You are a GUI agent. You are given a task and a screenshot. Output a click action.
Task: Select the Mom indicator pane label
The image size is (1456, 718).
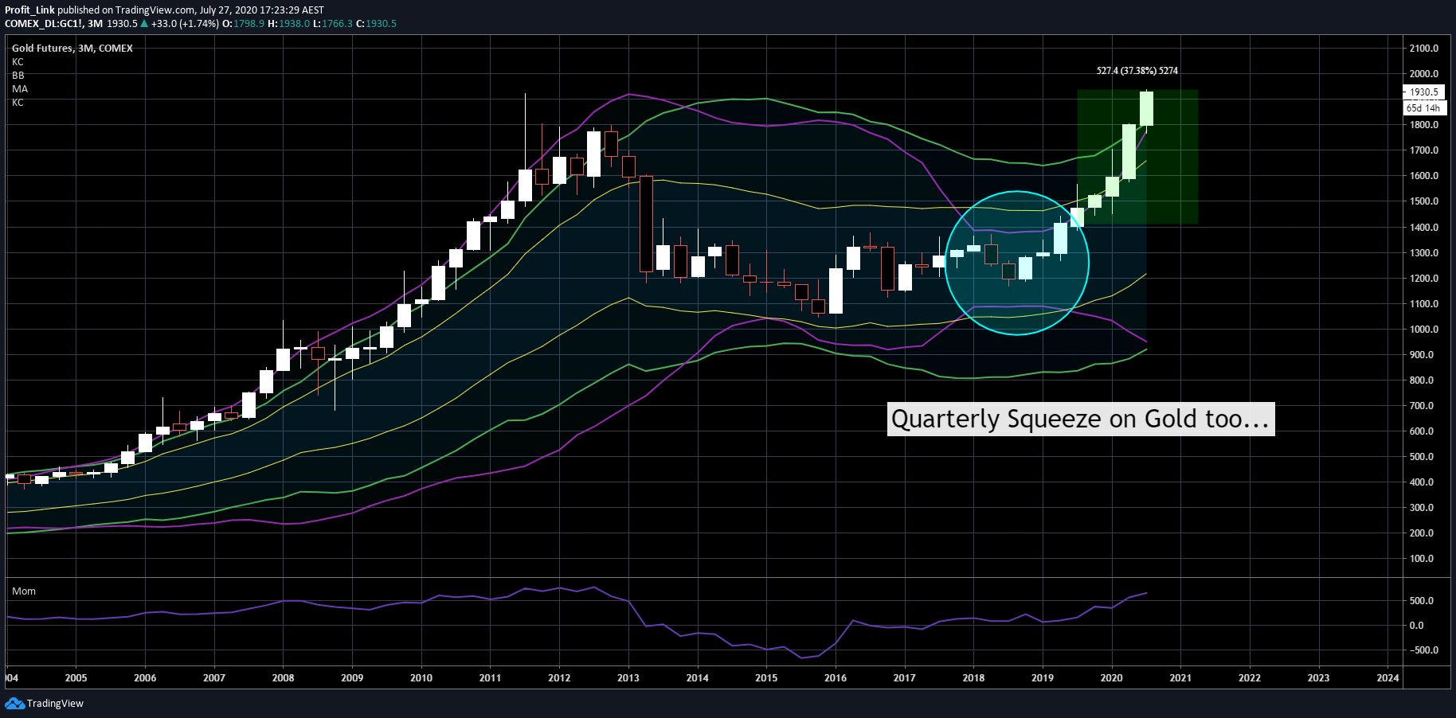[24, 591]
